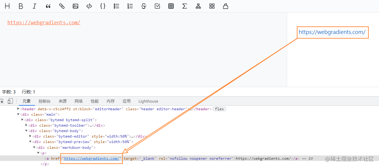Open the grid layout icon in toolbar
This screenshot has width=379, height=167.
tap(212, 6)
